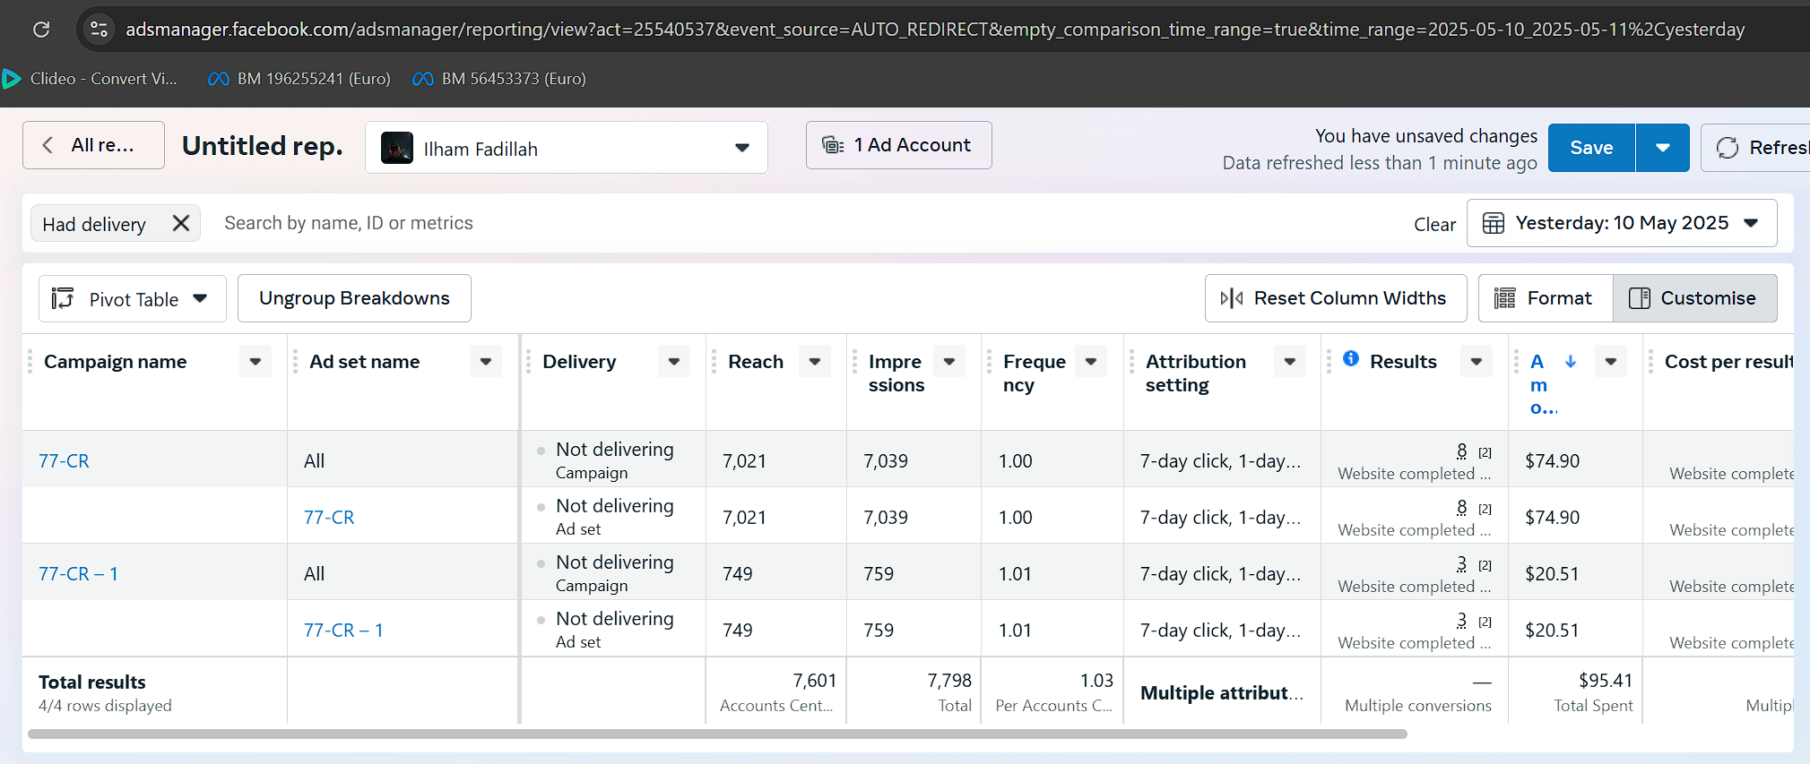The height and width of the screenshot is (764, 1810).
Task: Open the 77-CR – 1 campaign link
Action: click(x=78, y=574)
